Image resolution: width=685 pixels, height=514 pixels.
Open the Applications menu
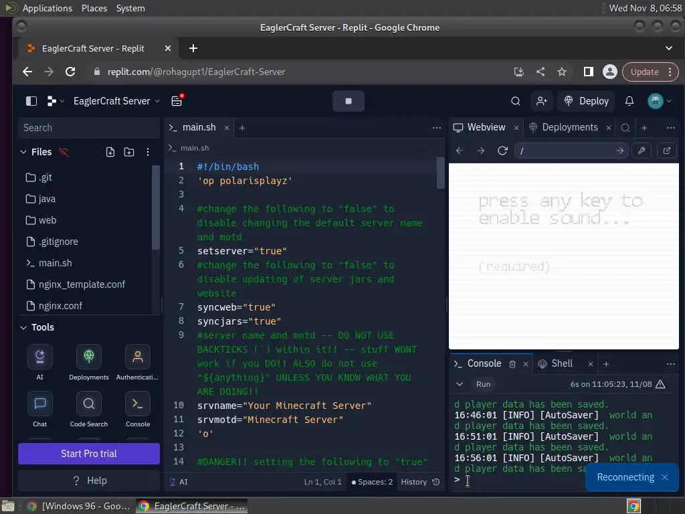[47, 8]
